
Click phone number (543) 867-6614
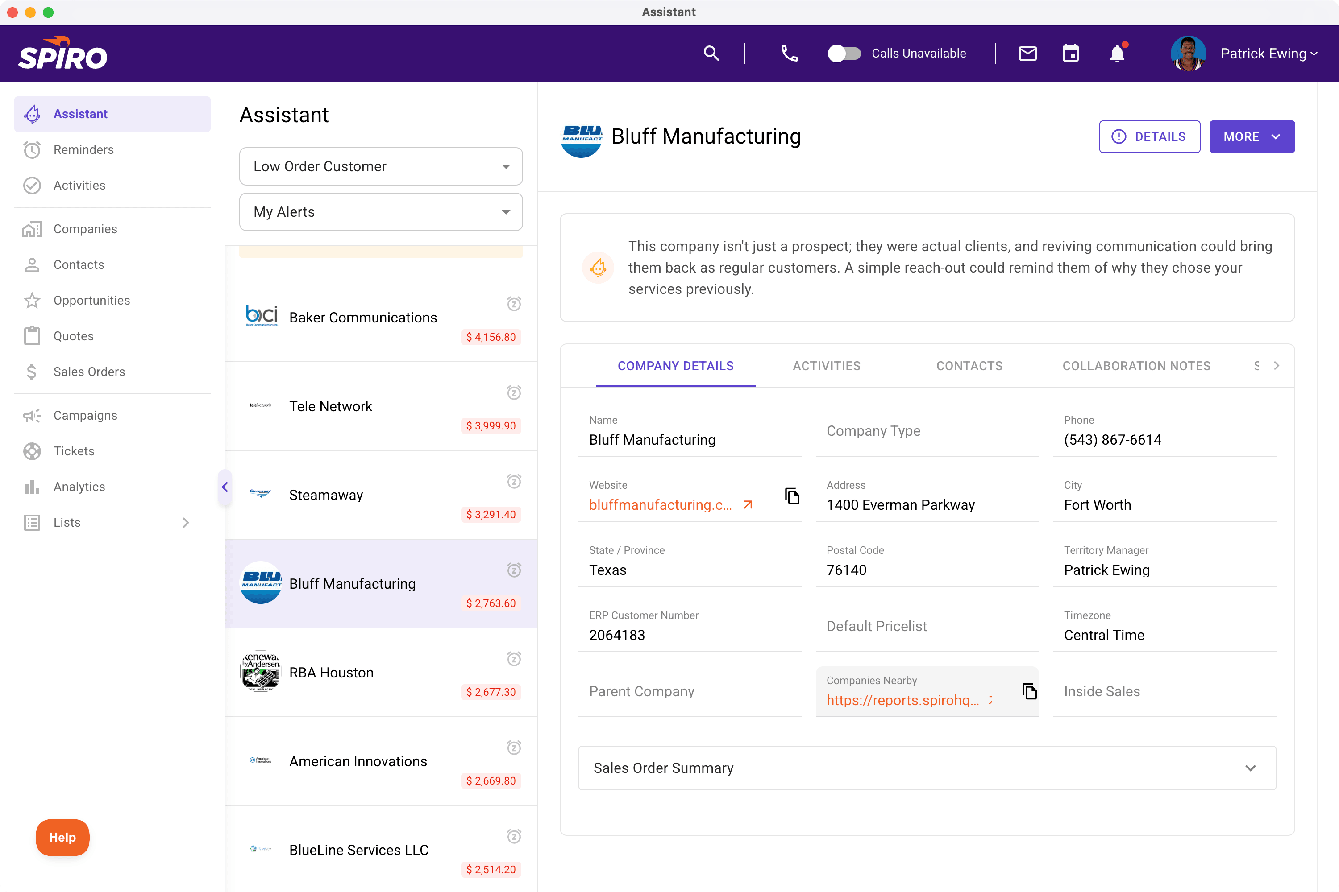[x=1112, y=440]
